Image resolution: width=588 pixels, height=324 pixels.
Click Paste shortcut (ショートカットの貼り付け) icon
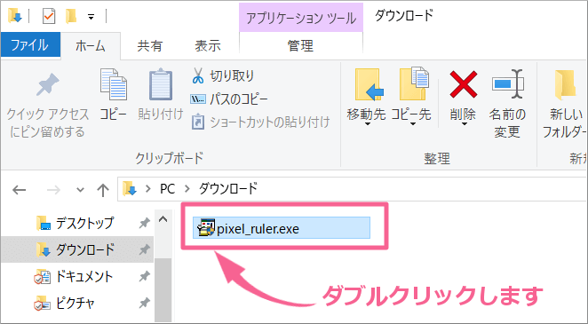click(197, 122)
